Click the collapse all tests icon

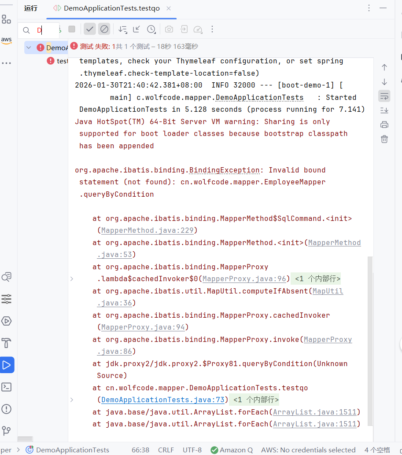136,29
